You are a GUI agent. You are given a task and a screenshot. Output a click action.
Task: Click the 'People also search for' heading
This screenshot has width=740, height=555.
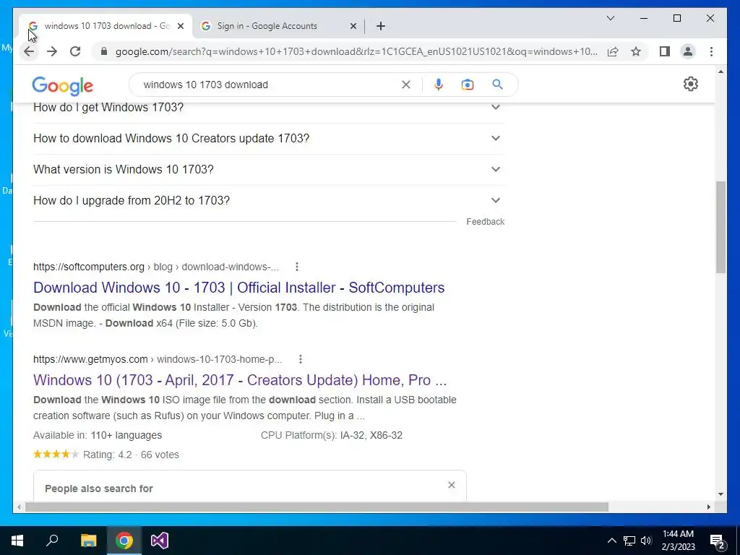click(x=98, y=489)
